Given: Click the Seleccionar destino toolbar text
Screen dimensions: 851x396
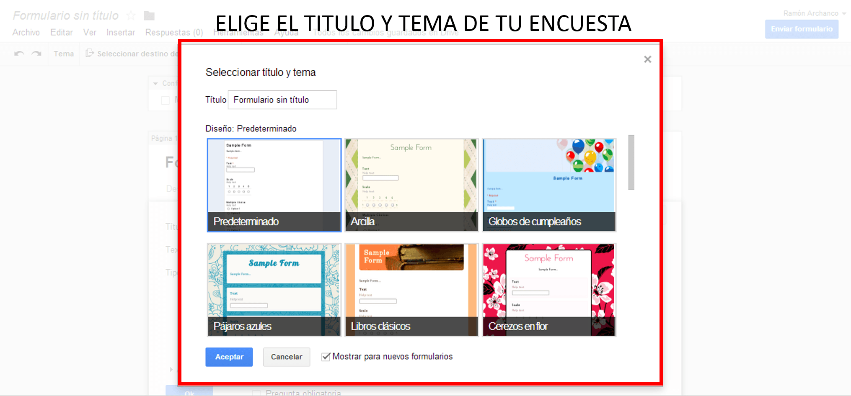Looking at the screenshot, I should [x=137, y=54].
